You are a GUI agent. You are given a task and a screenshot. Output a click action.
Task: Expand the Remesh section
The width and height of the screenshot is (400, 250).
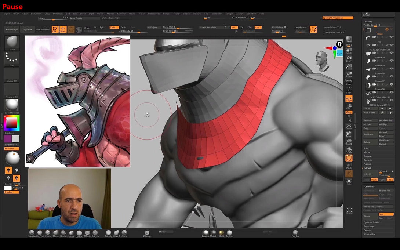pos(368,160)
